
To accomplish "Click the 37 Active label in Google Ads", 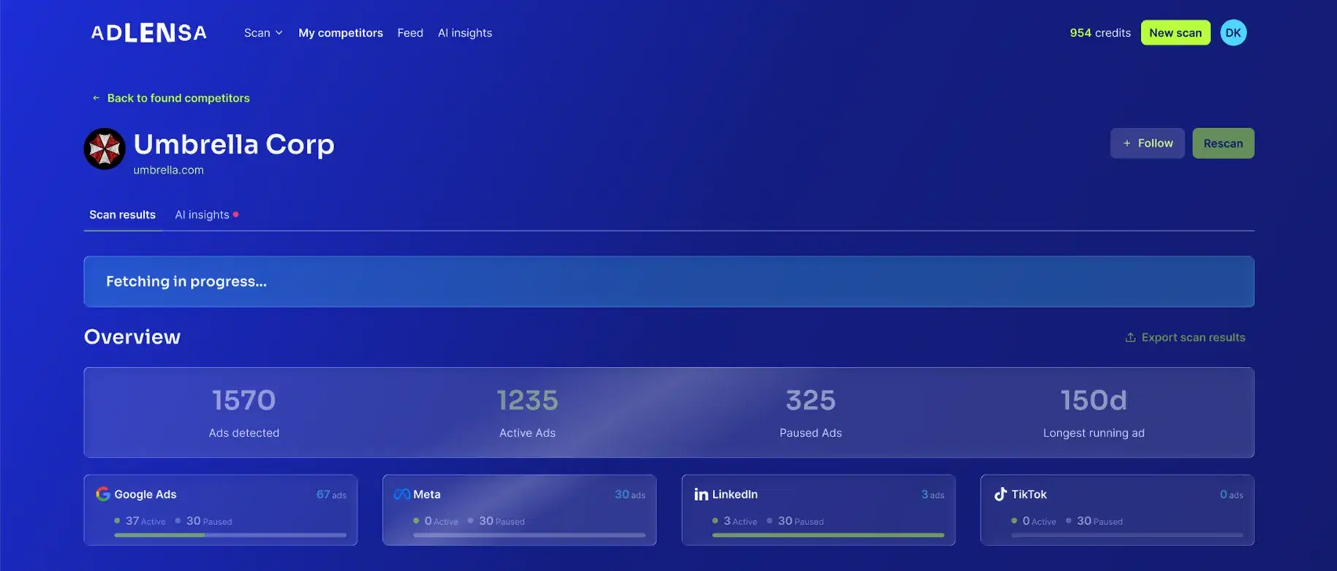I will pyautogui.click(x=140, y=521).
